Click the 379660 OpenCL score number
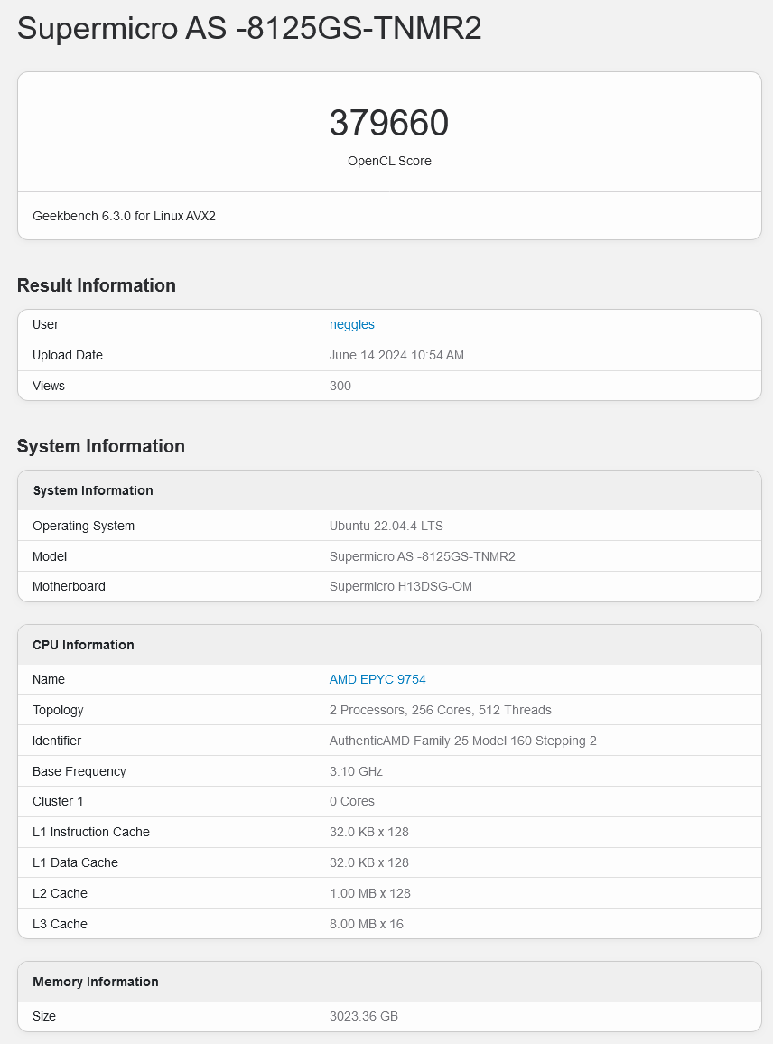This screenshot has height=1044, width=773. pos(388,124)
